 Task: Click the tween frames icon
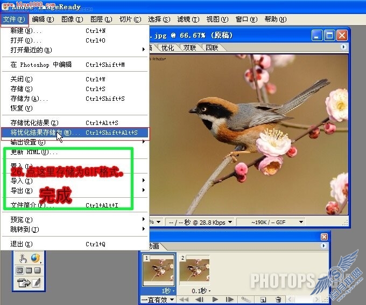click(x=245, y=299)
